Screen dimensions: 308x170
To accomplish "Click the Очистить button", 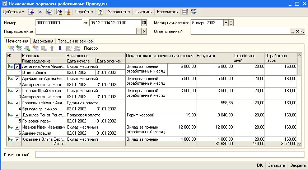I will click(x=143, y=12).
